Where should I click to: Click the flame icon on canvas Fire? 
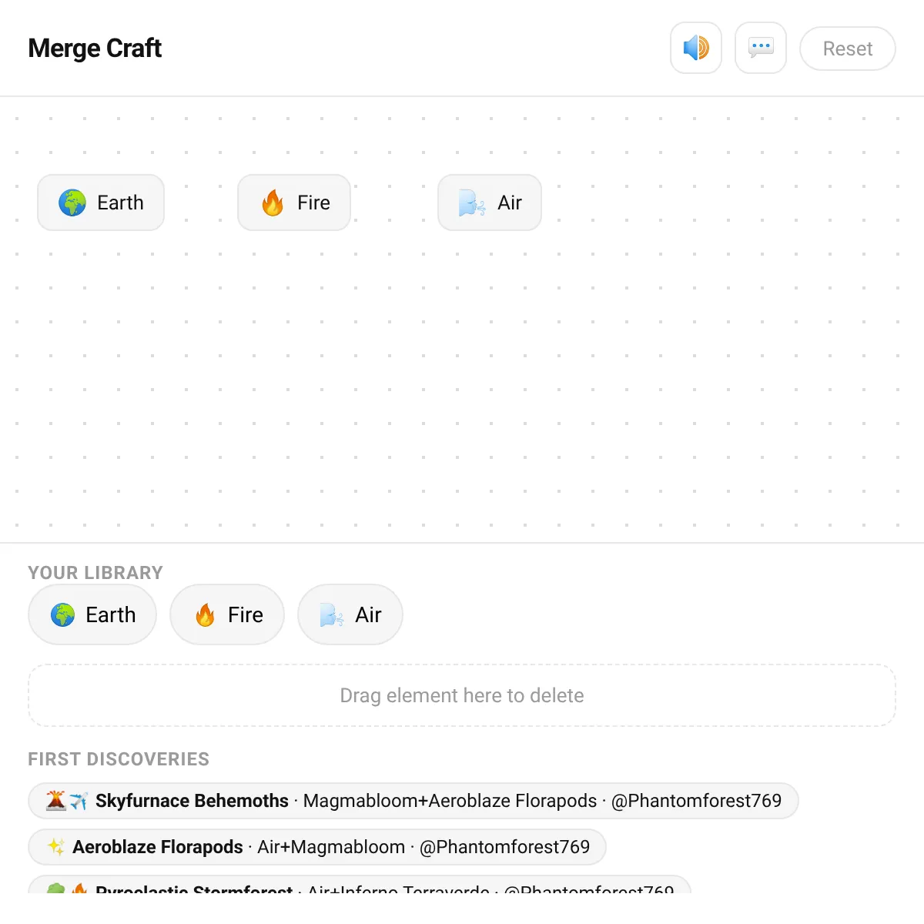(x=273, y=203)
